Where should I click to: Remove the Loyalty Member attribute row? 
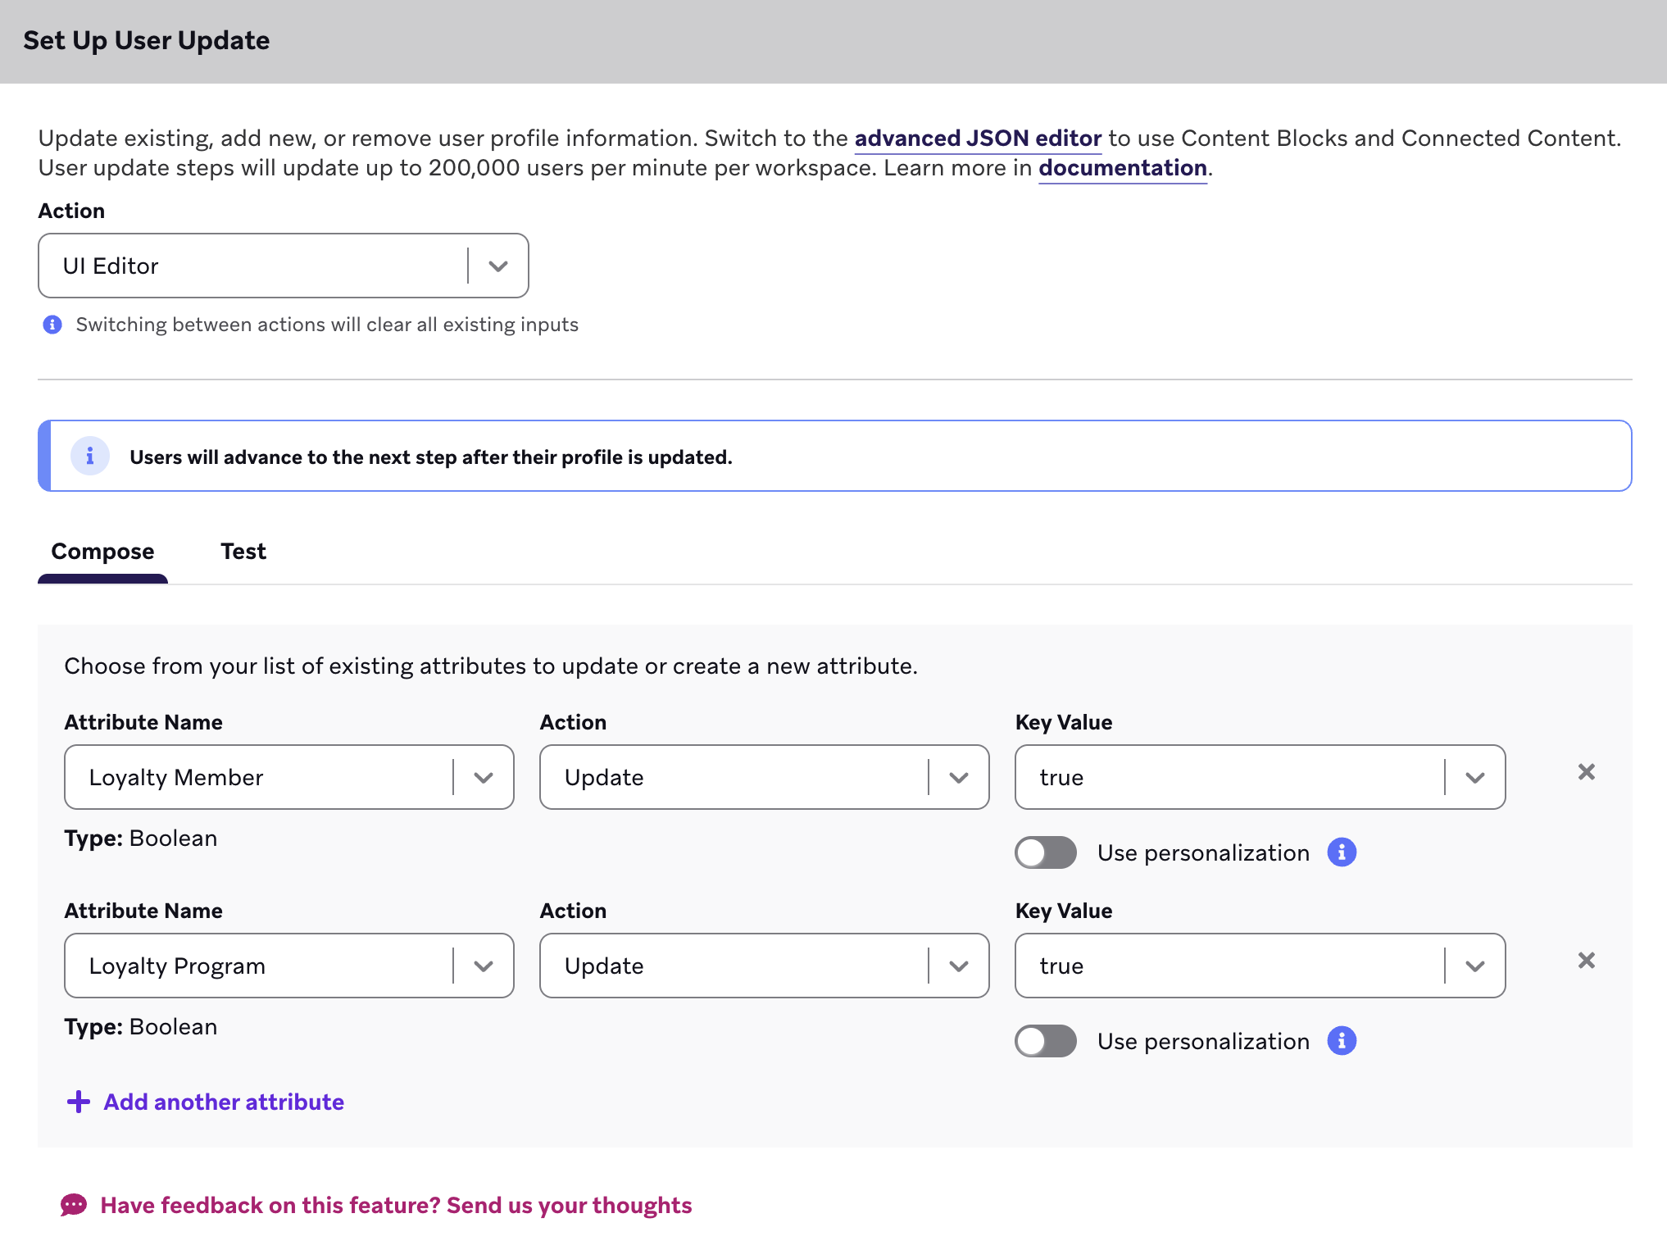coord(1587,772)
